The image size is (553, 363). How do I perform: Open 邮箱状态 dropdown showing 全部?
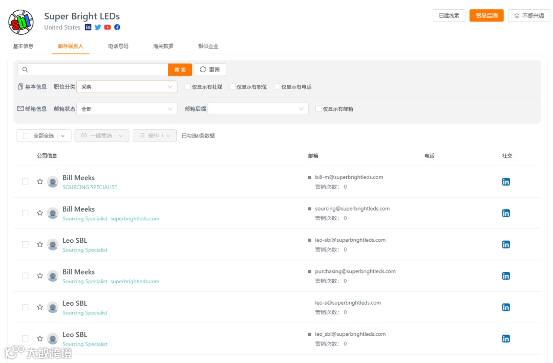(126, 109)
